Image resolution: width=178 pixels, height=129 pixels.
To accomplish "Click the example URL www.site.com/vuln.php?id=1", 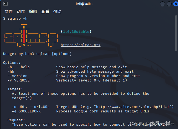I will pos(133,107).
